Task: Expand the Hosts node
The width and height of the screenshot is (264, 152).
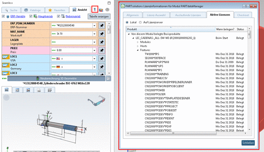Action: (138, 46)
